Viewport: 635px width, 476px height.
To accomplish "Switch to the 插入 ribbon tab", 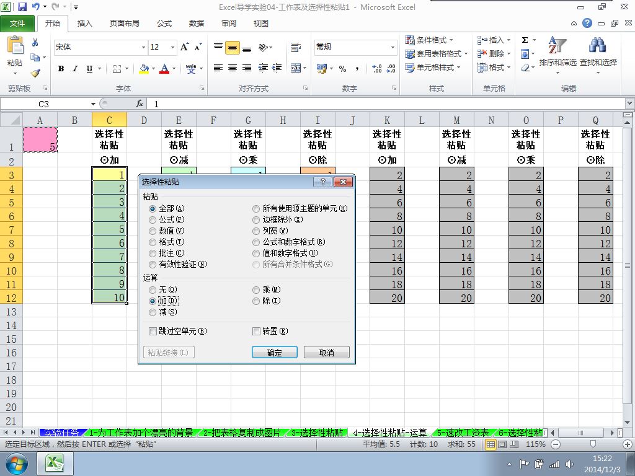I will pyautogui.click(x=84, y=23).
